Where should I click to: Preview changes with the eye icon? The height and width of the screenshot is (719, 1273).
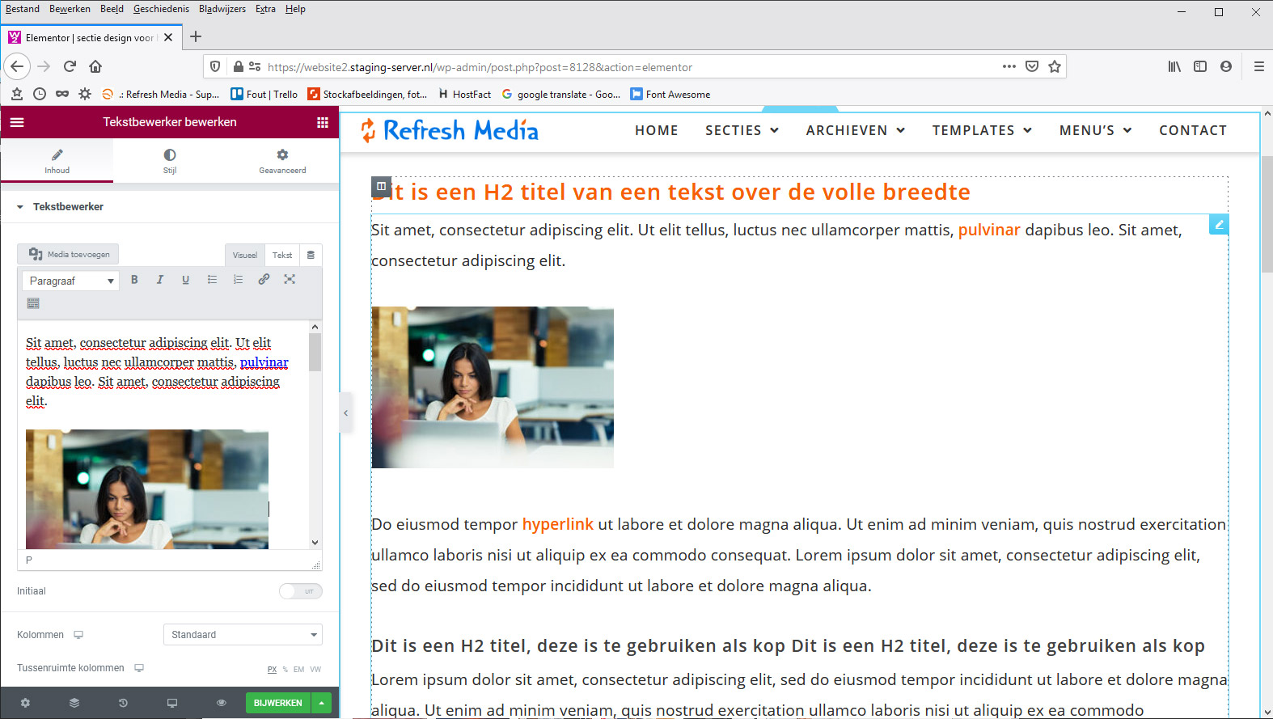pos(221,703)
